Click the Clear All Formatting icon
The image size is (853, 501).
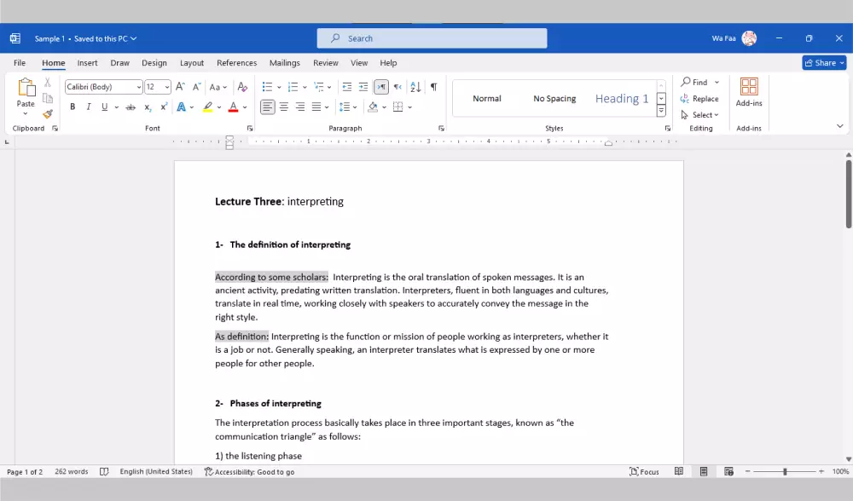click(242, 87)
